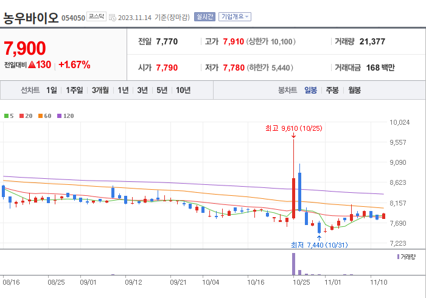This screenshot has height=298, width=426.
Task: Switch to the 월봉 monthly candle chart
Action: click(x=355, y=90)
